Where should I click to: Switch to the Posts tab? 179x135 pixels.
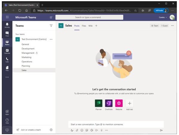[x=77, y=26]
